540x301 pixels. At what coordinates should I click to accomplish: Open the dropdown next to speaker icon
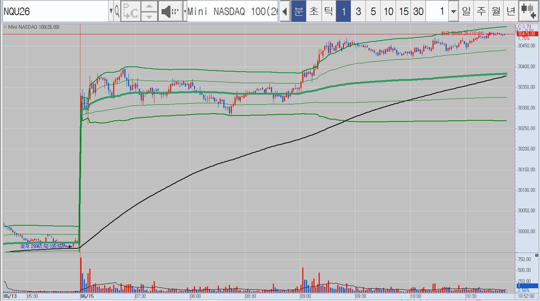click(x=185, y=11)
